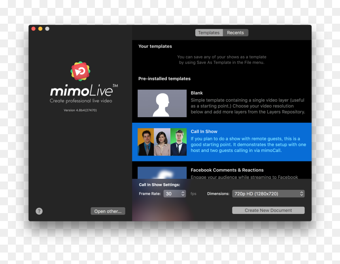The height and width of the screenshot is (264, 340).
Task: Click the 'You can save any of your shows' hint
Action: point(222,60)
